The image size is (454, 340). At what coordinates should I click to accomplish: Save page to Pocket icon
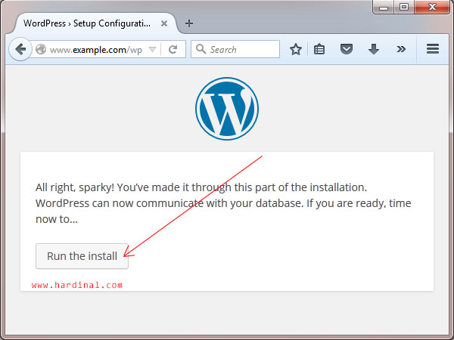click(x=347, y=49)
